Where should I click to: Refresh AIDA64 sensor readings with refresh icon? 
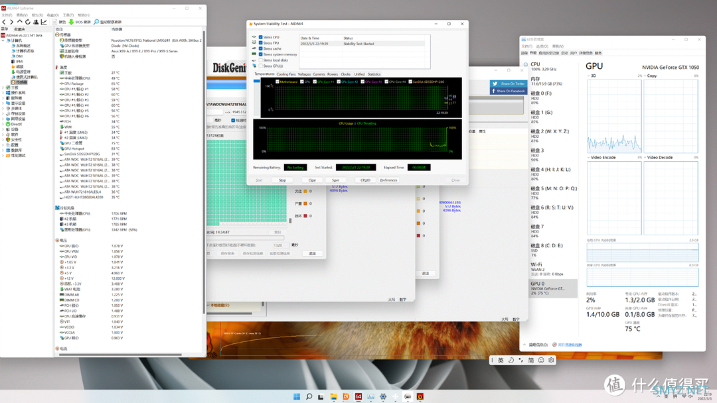point(27,22)
